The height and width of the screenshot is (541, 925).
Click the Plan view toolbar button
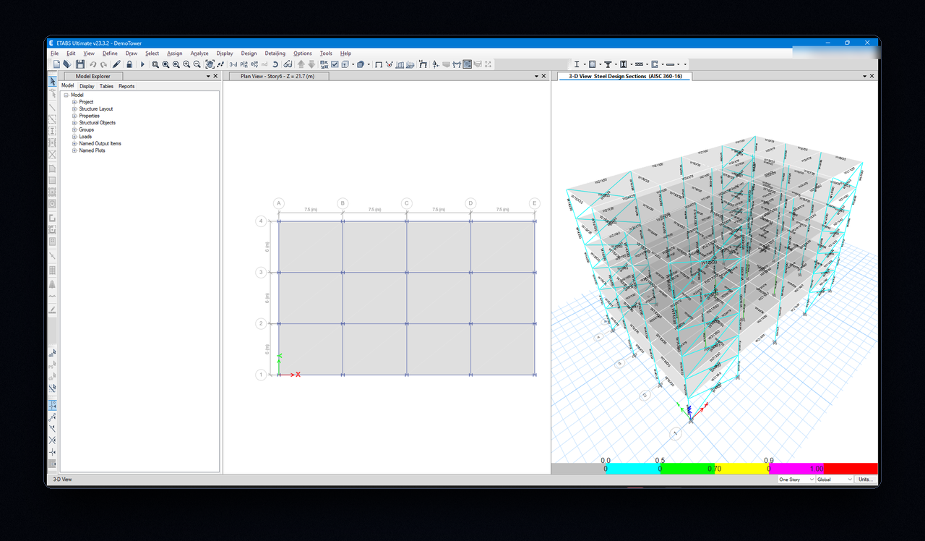244,64
